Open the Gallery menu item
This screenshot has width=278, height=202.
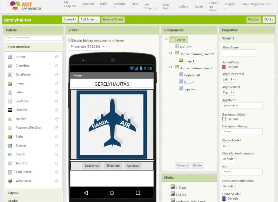[183, 7]
